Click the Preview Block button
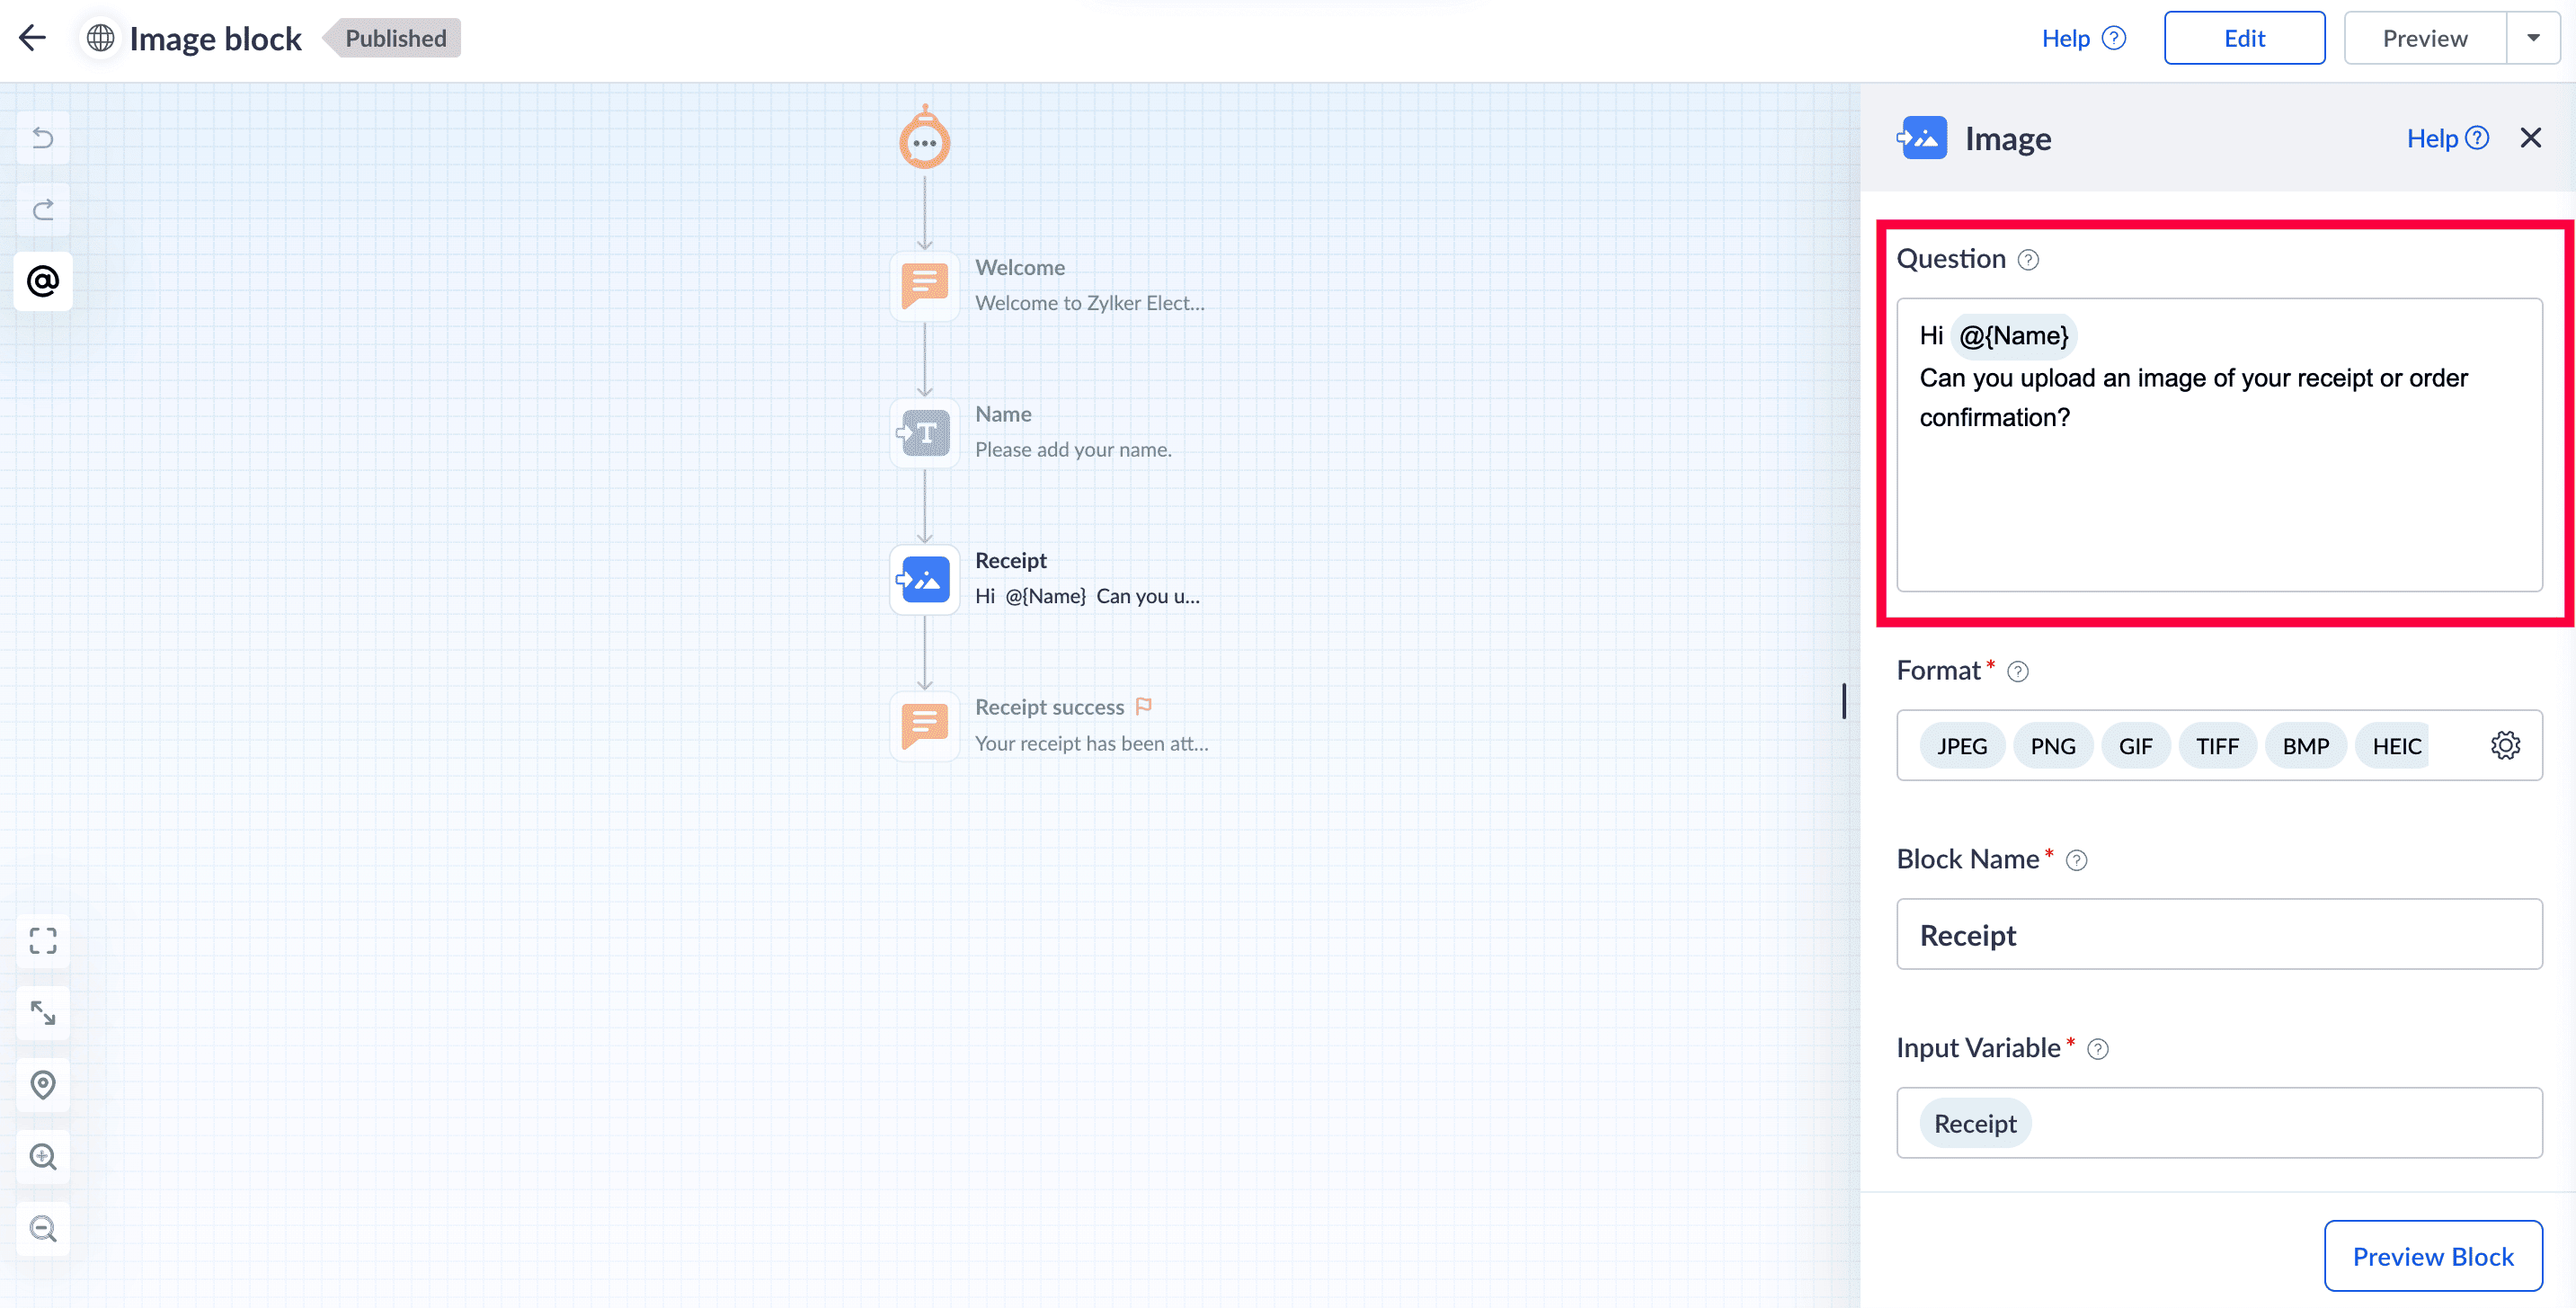 pyautogui.click(x=2432, y=1256)
